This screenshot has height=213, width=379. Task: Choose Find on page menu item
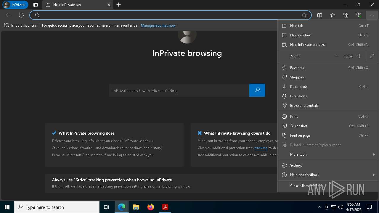click(328, 135)
